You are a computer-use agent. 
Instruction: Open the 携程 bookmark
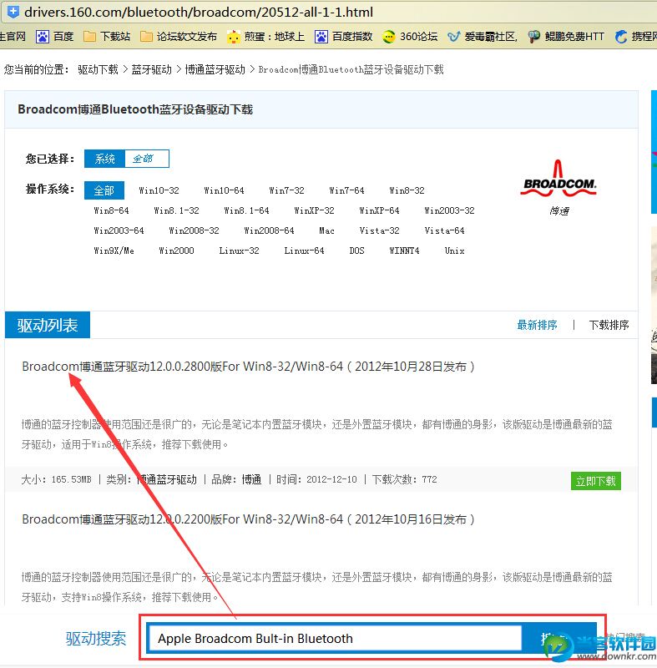click(635, 37)
